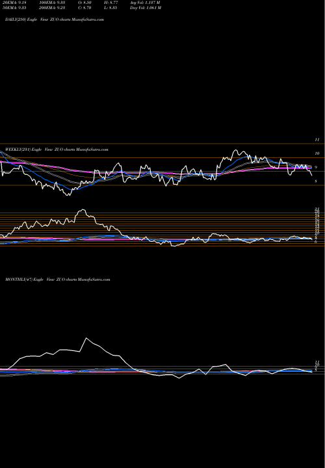The width and height of the screenshot is (325, 468).
Task: Click the Avg Vol 1.137 M text
Action: 146,3
